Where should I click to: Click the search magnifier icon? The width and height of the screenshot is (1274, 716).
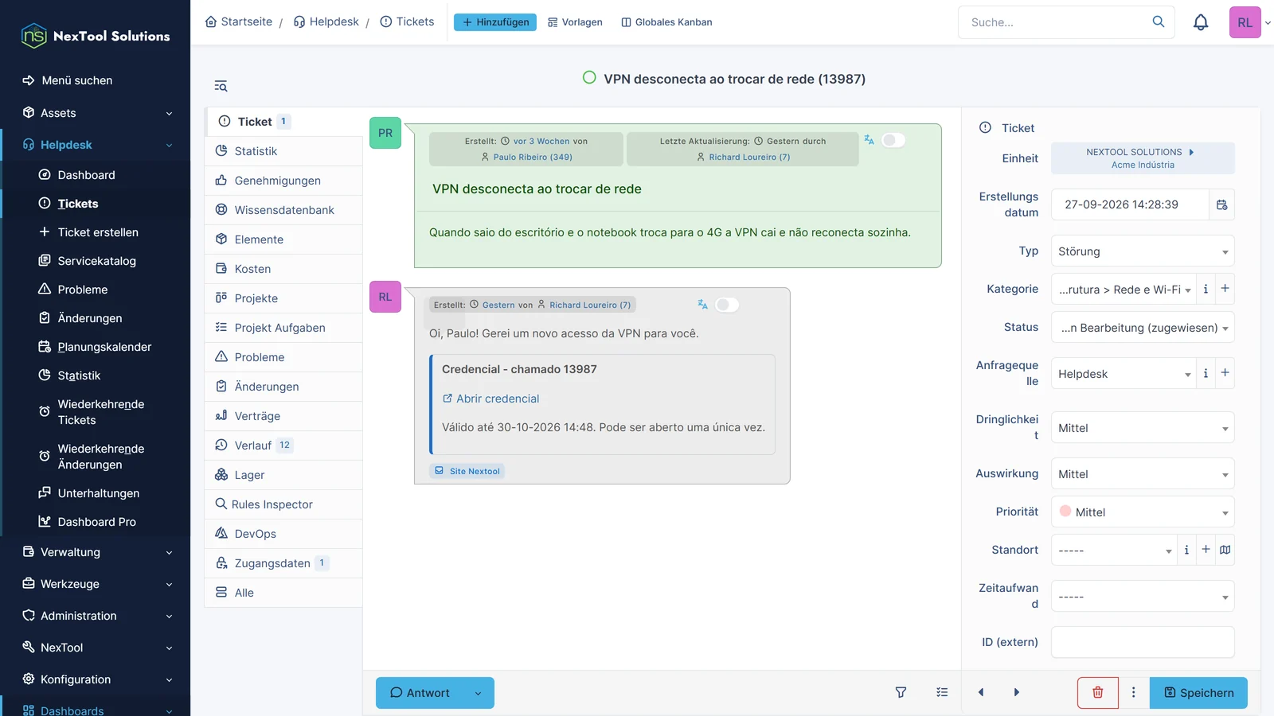tap(1159, 22)
